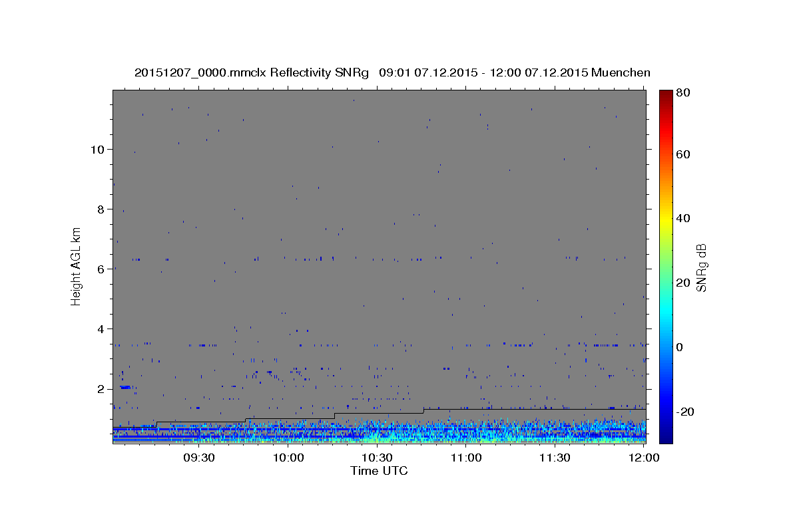Click the 10:00 time tick label

coord(288,458)
